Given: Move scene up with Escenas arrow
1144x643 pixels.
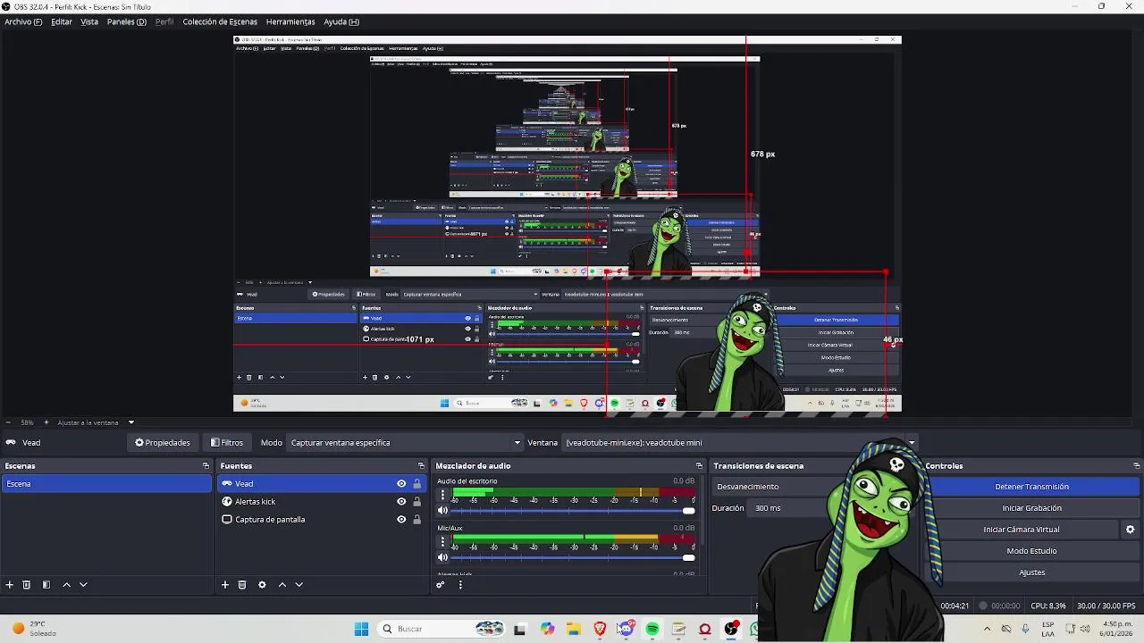Looking at the screenshot, I should [66, 585].
